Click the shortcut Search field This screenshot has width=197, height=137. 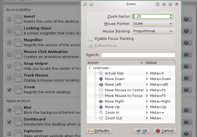[x=138, y=55]
